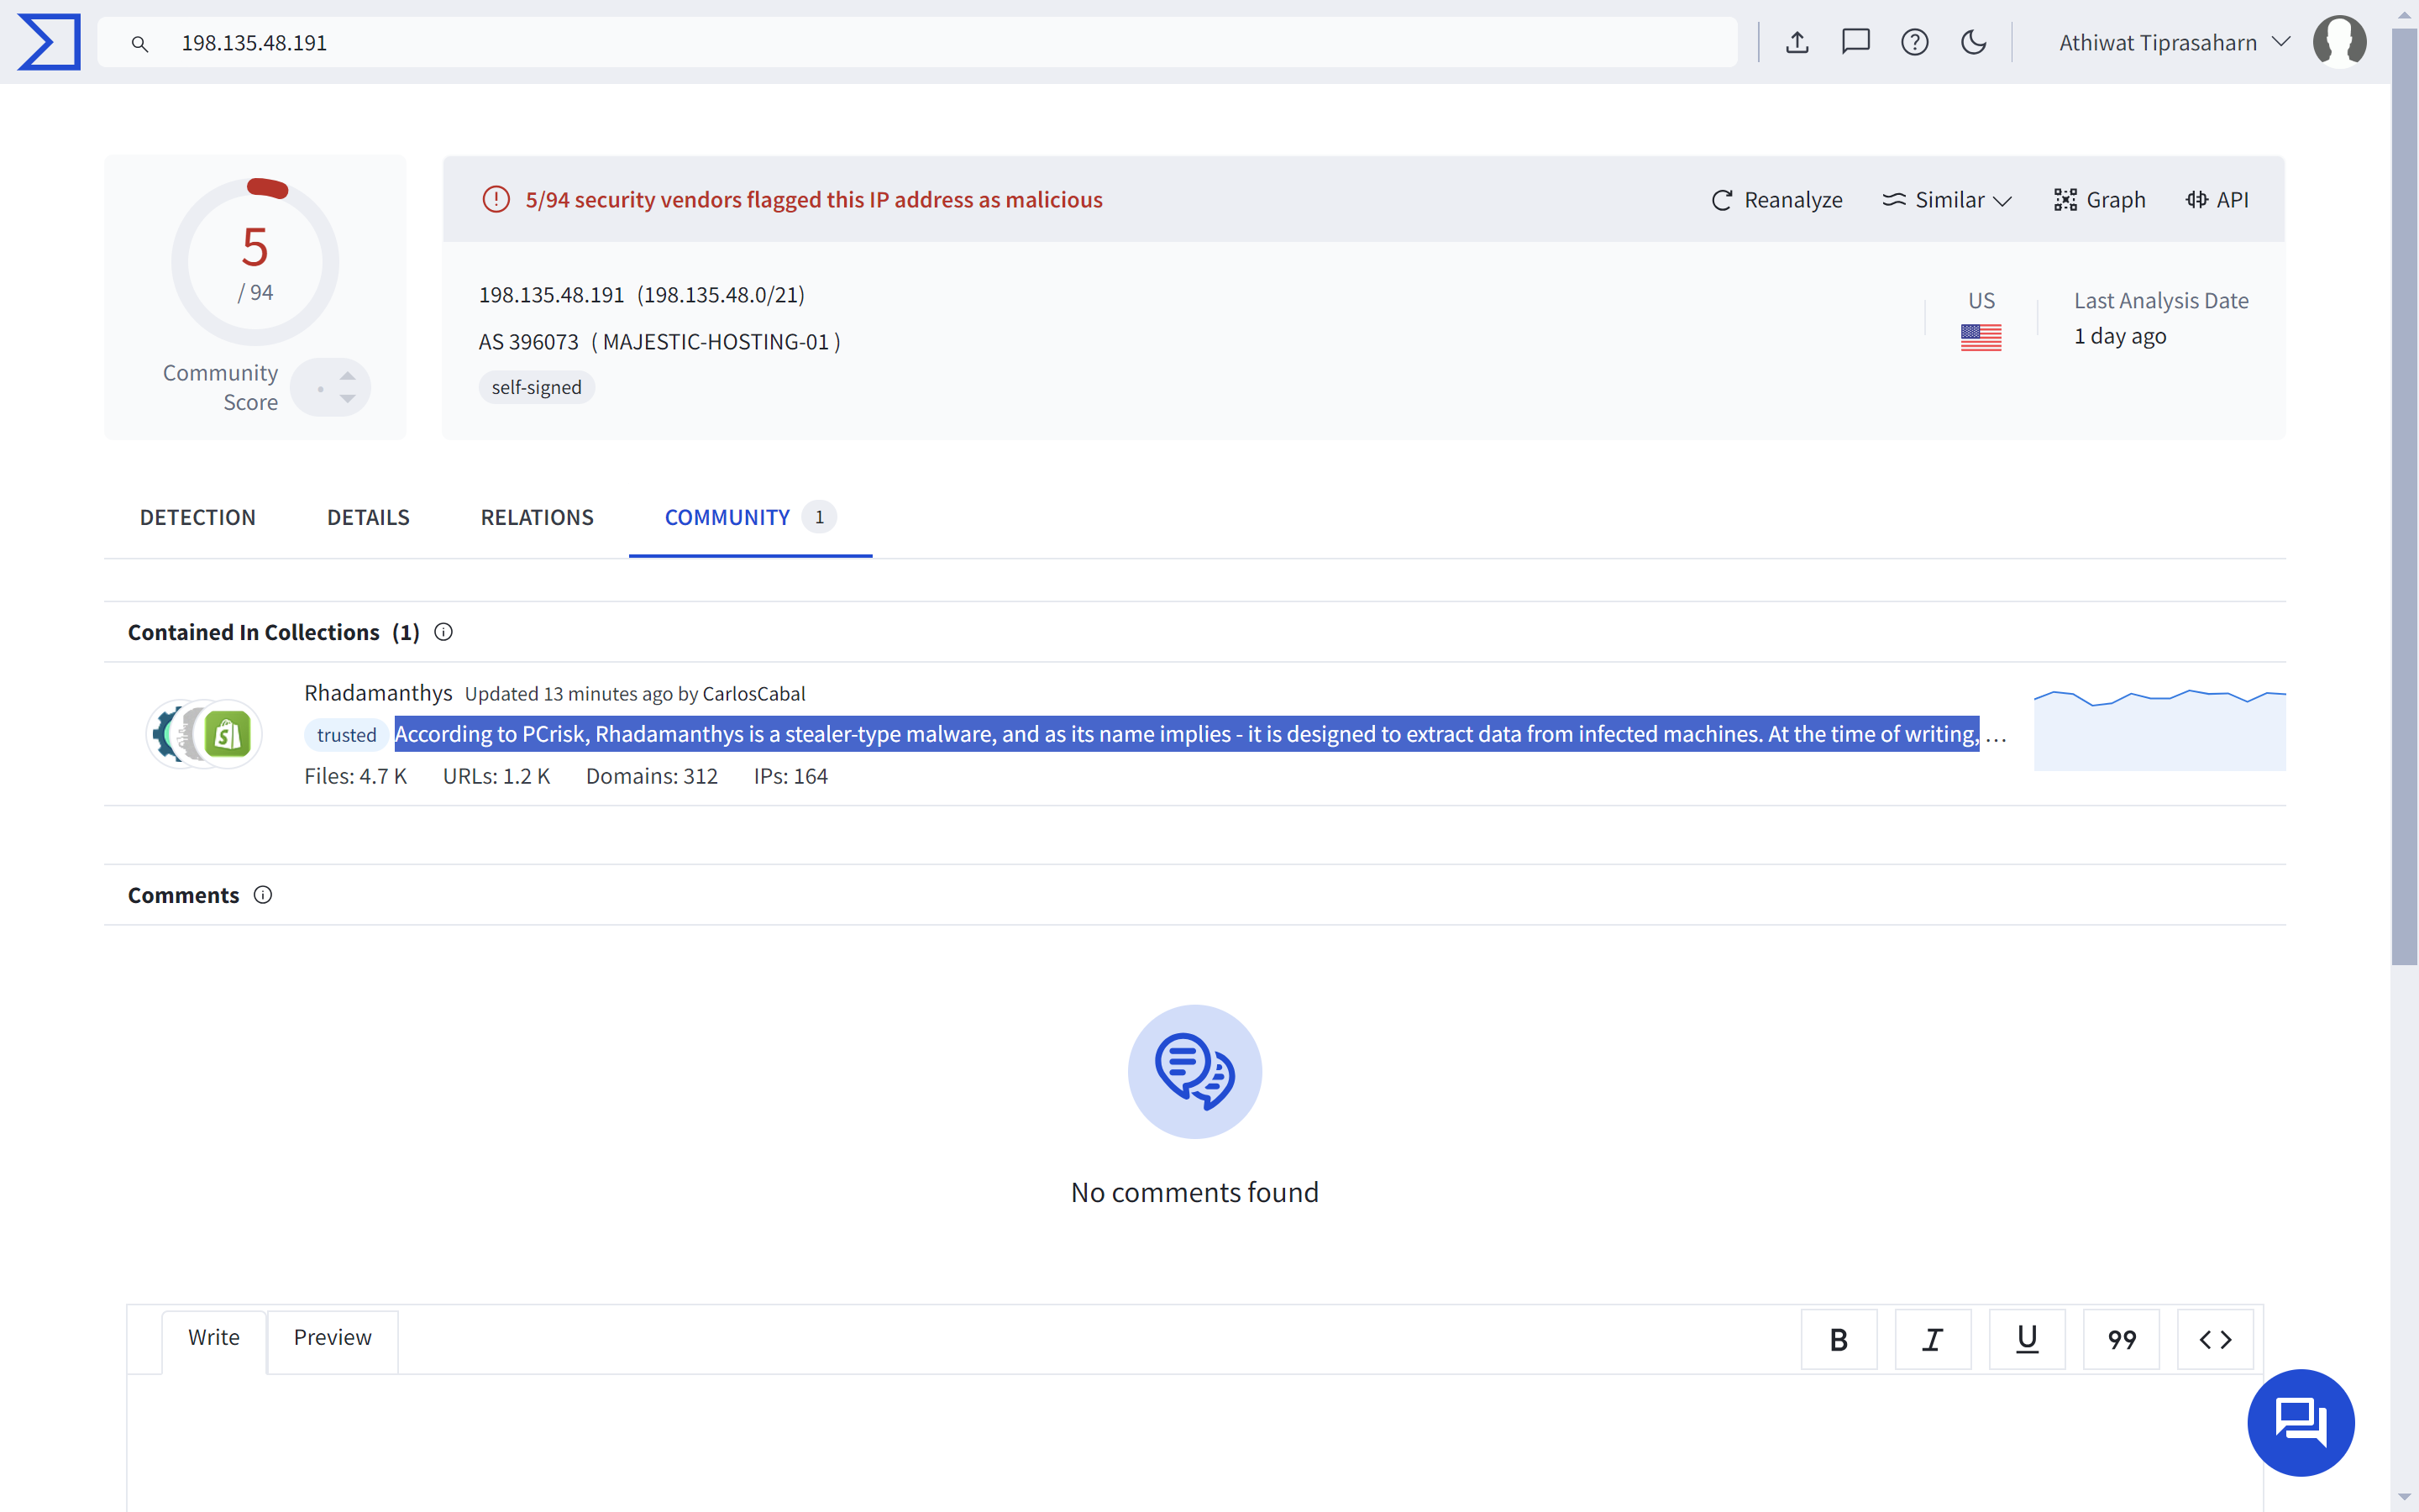Image resolution: width=2419 pixels, height=1512 pixels.
Task: Click info icon next to Comments heading
Action: pyautogui.click(x=263, y=895)
